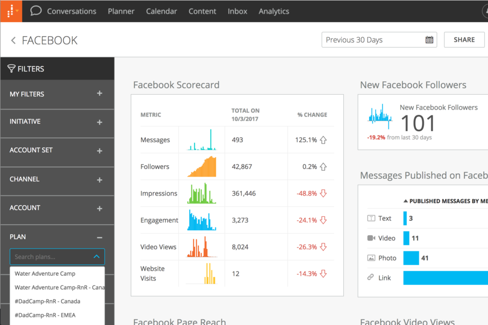
Task: Click the orange app logo icon
Action: [x=11, y=11]
